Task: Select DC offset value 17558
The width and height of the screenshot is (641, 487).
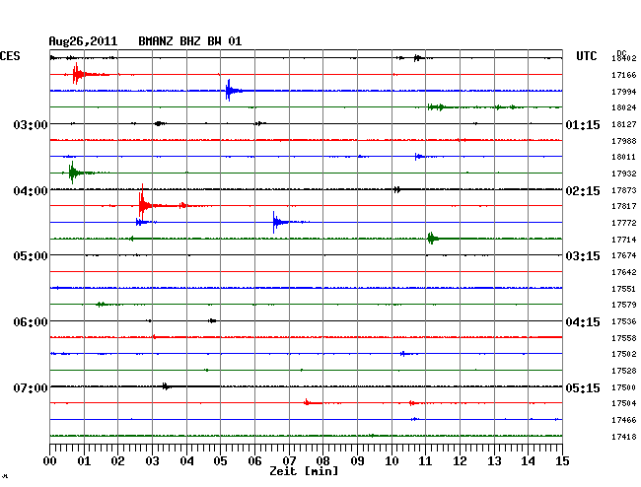Action: point(624,338)
